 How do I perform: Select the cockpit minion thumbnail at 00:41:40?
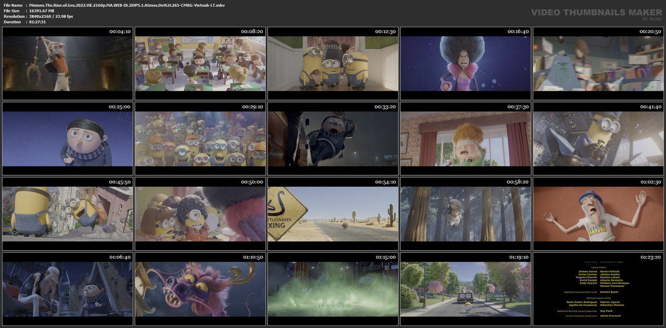point(598,139)
